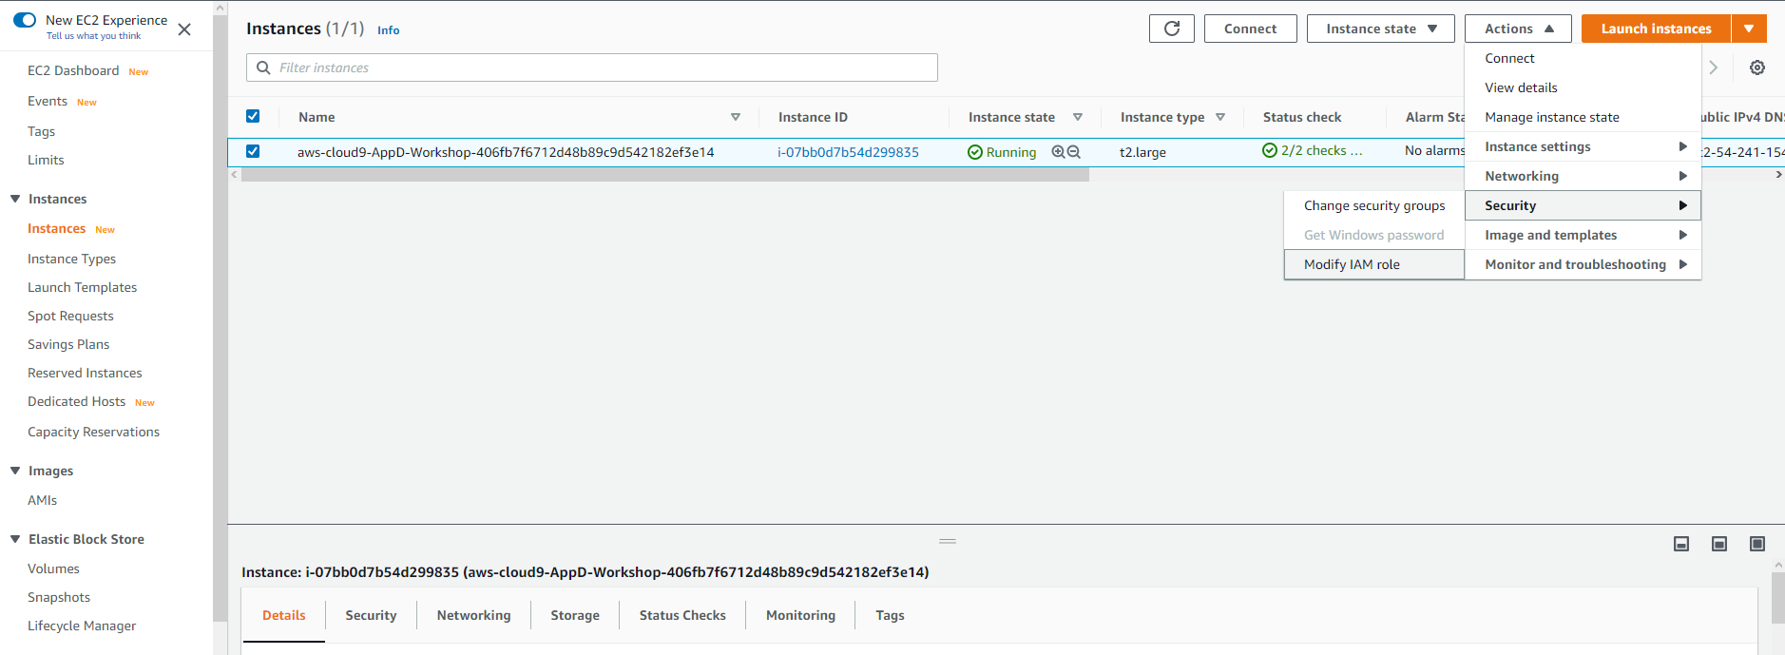Viewport: 1785px width, 655px height.
Task: Minimize details panel using first layout icon
Action: coord(1680,544)
